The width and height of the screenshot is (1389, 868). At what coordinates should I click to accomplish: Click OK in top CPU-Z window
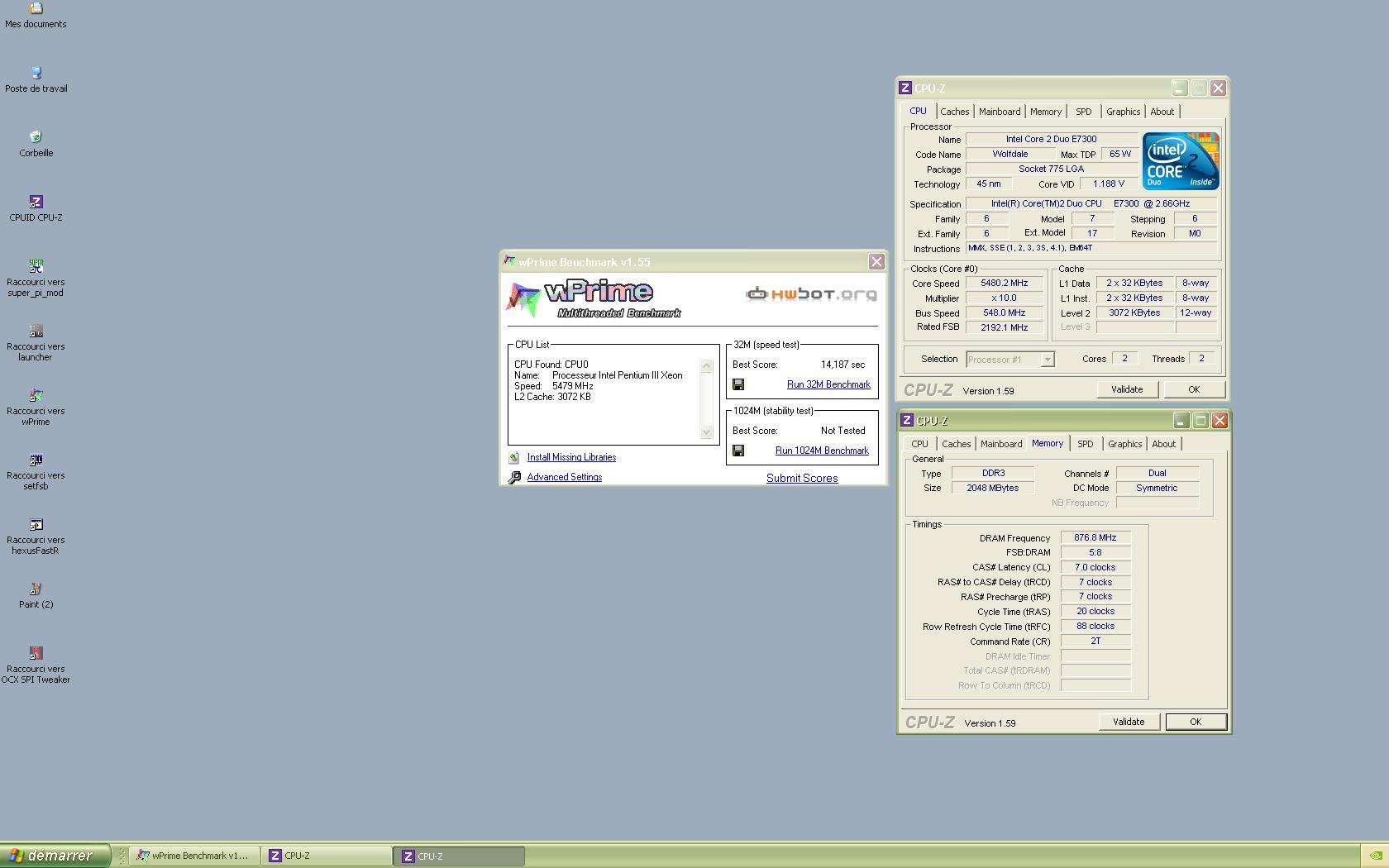(x=1193, y=389)
